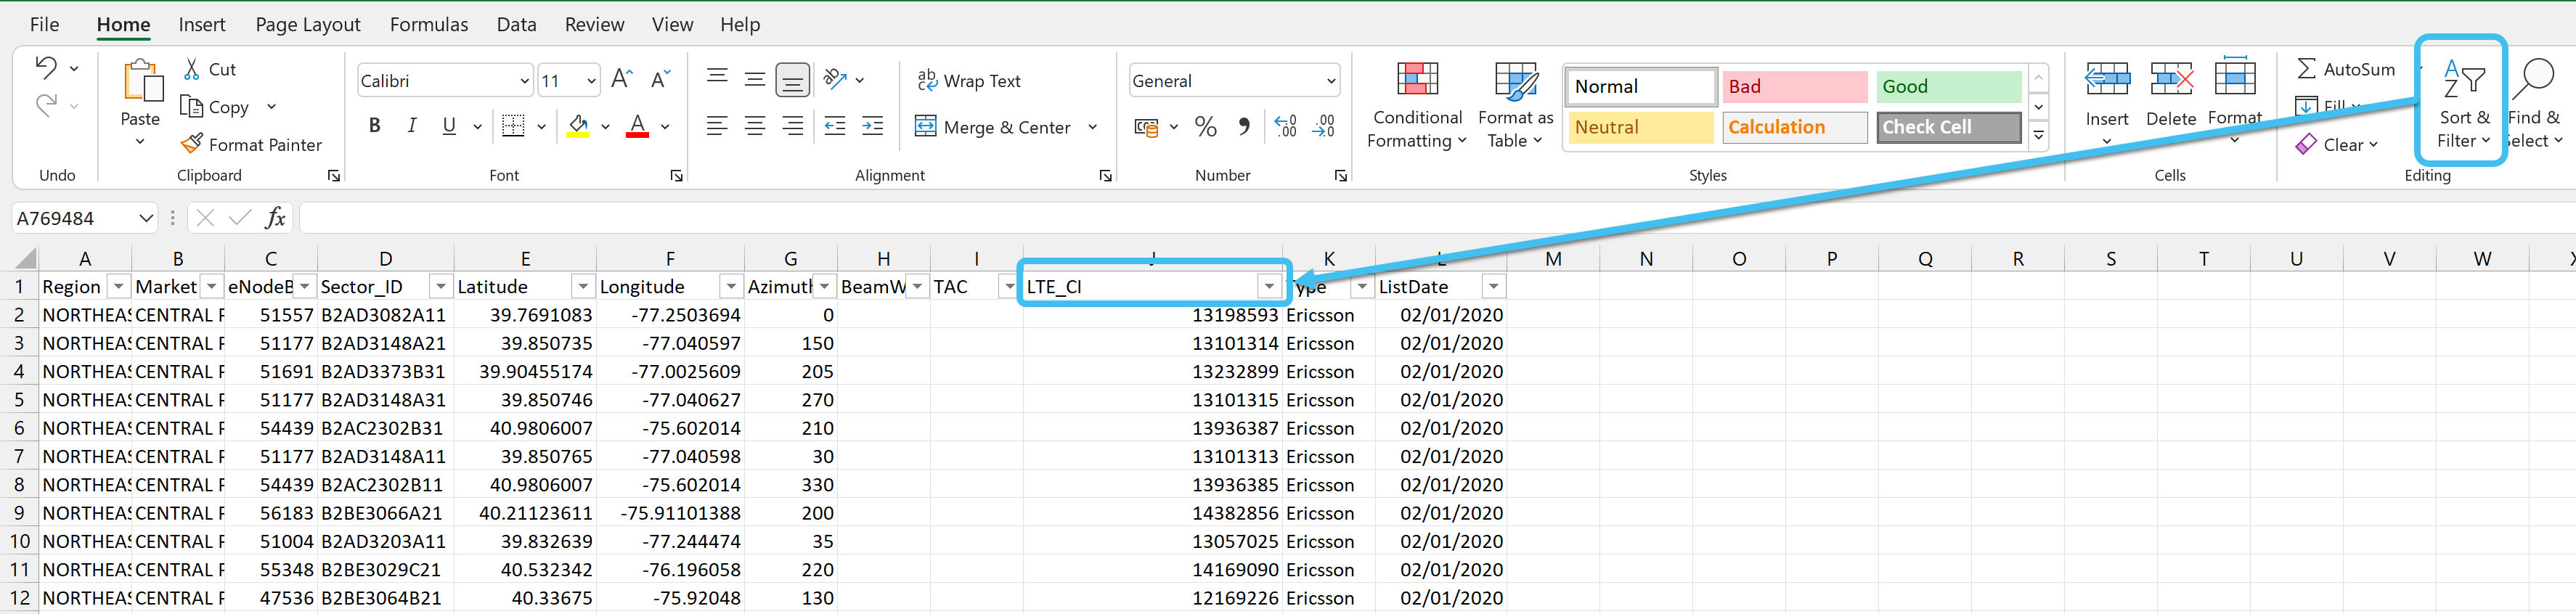This screenshot has width=2576, height=614.
Task: Switch to the Formulas tab
Action: pyautogui.click(x=428, y=24)
